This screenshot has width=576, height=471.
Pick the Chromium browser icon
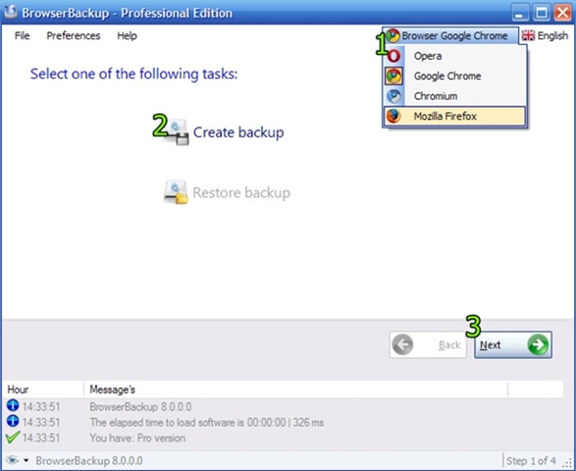pos(393,96)
